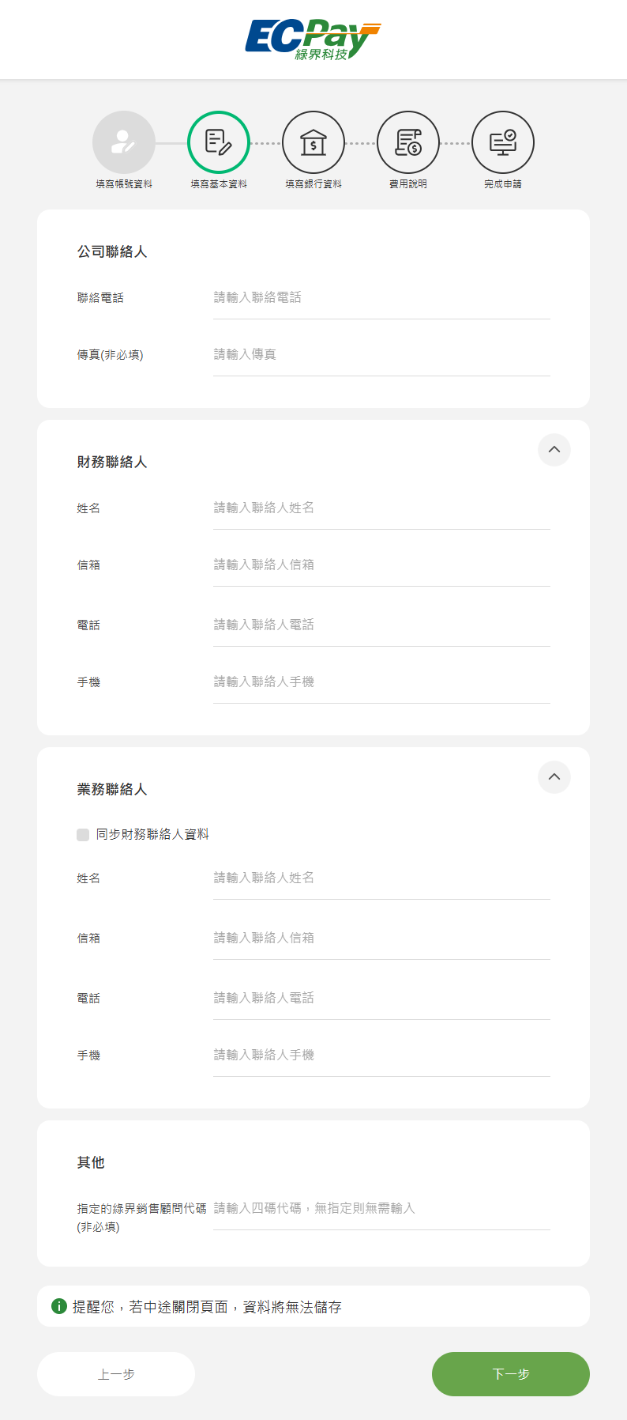Click the 完成申請 step icon
Image resolution: width=627 pixels, height=1420 pixels.
(503, 142)
